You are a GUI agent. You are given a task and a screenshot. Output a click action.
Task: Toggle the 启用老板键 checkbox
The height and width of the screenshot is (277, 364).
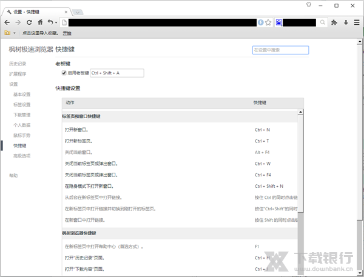click(x=64, y=73)
